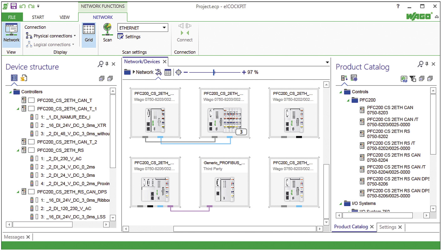The image size is (442, 251).
Task: Switch to the START ribbon tab
Action: tap(38, 17)
